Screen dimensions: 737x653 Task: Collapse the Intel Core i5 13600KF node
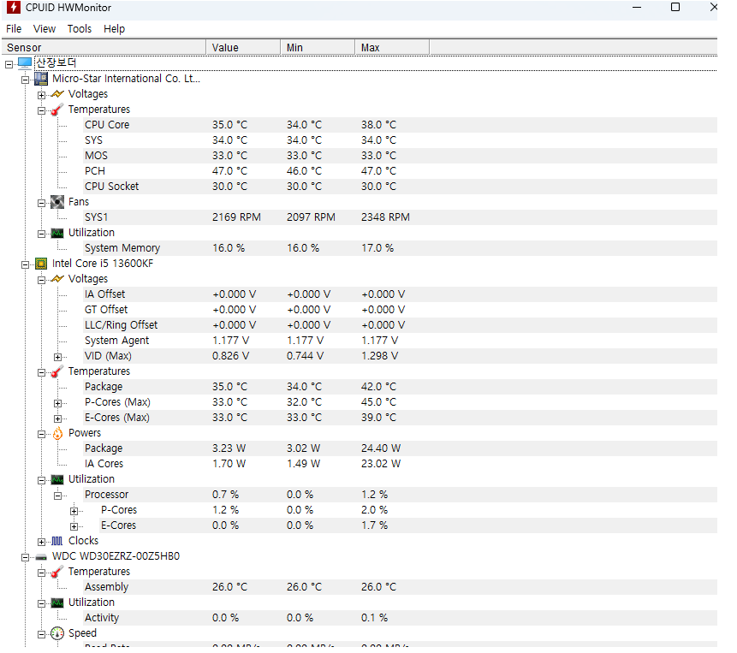26,265
